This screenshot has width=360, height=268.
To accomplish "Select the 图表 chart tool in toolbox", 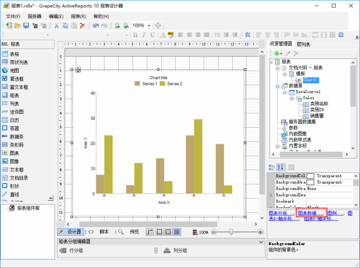I will click(x=14, y=153).
